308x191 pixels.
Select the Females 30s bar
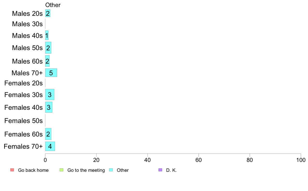coord(50,95)
